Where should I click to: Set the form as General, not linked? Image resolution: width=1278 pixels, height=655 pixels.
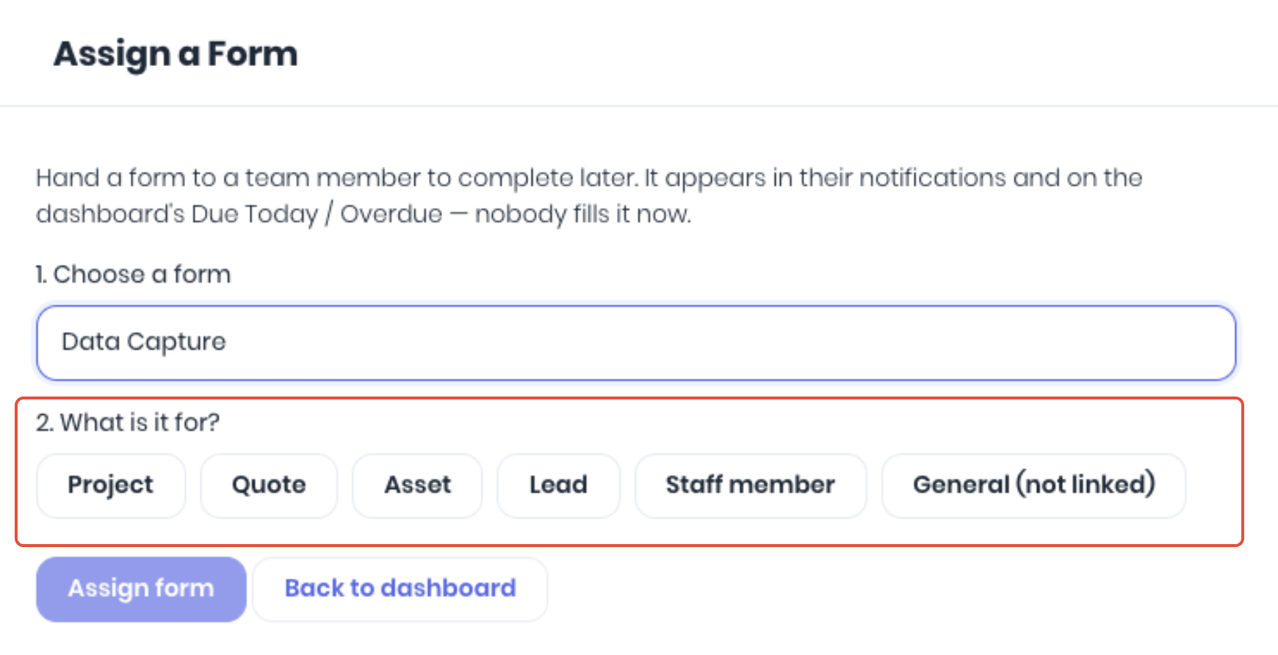click(x=1033, y=485)
